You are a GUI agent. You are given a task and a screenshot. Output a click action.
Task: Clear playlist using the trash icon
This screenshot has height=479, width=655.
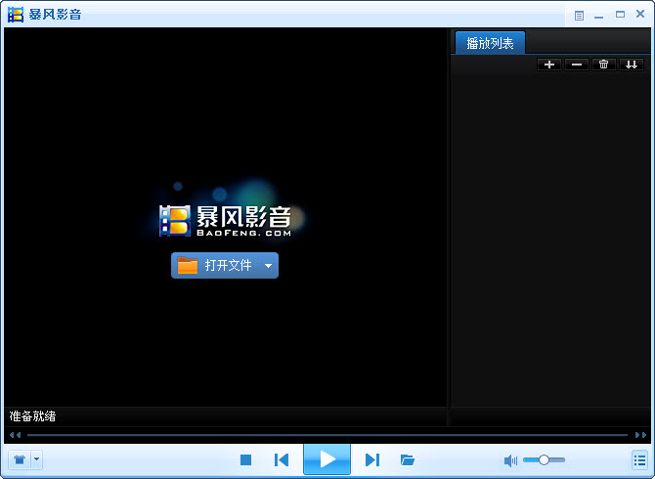[604, 65]
